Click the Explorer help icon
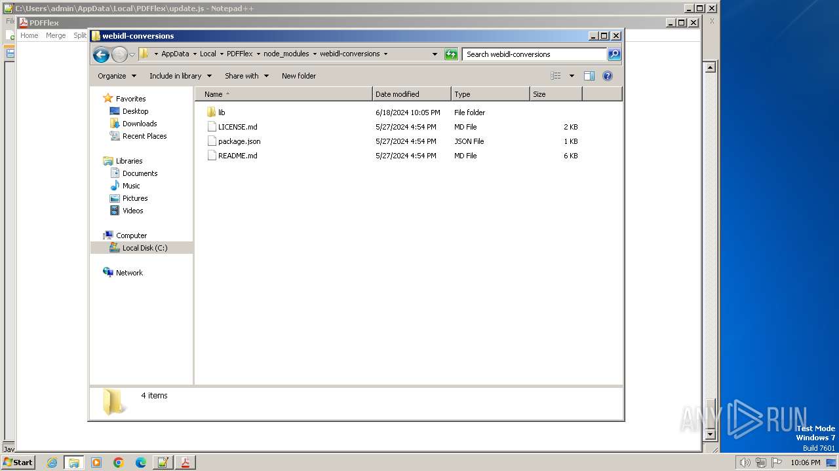This screenshot has height=471, width=839. pyautogui.click(x=608, y=76)
